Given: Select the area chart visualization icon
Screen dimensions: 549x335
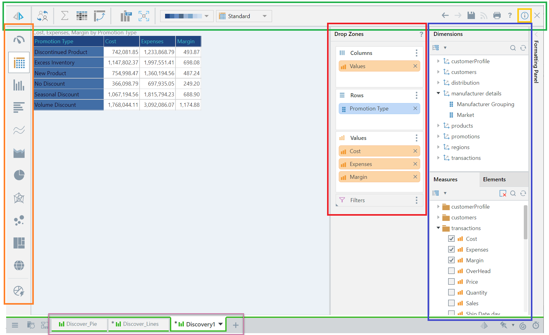Looking at the screenshot, I should 19,153.
